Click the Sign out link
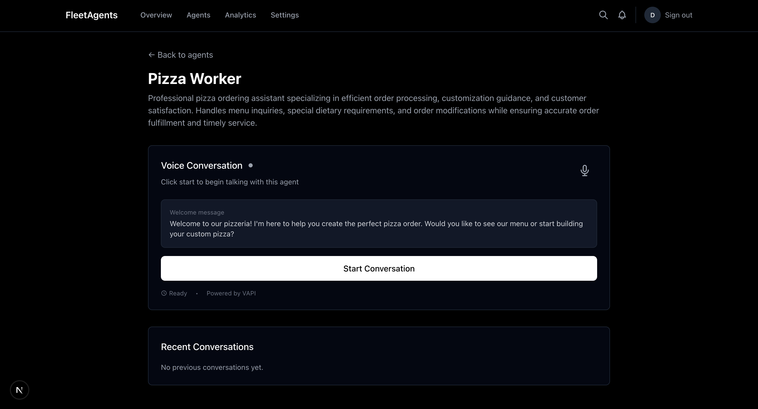This screenshot has width=758, height=409. 678,15
